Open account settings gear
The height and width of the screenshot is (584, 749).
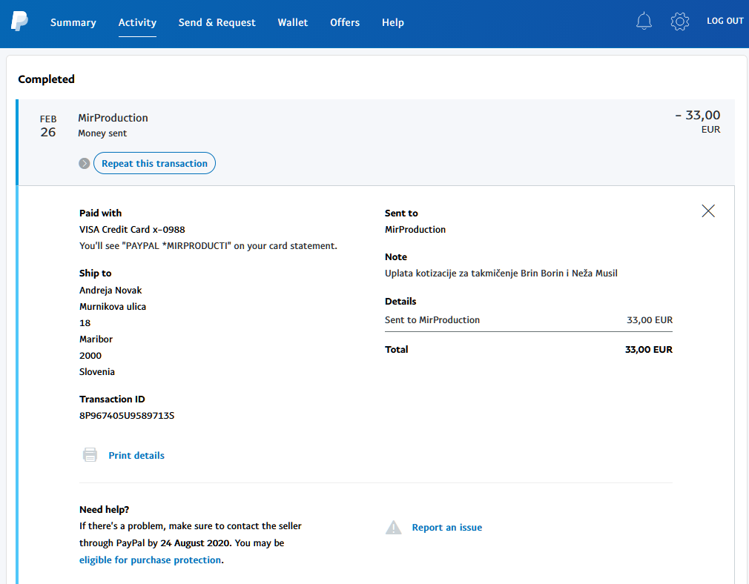pos(679,21)
